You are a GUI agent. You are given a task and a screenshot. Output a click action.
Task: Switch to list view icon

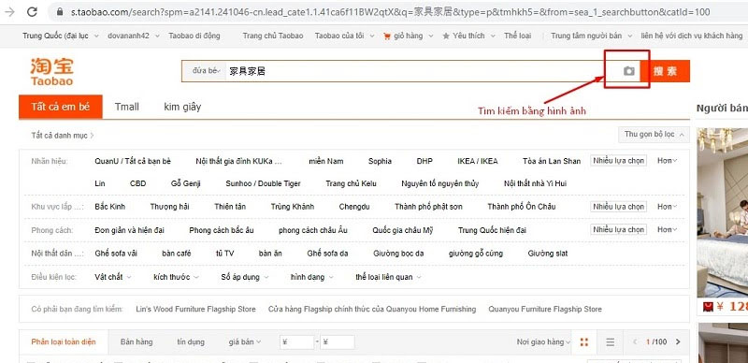point(610,342)
